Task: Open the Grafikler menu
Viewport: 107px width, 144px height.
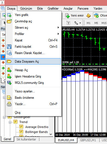Action: pyautogui.click(x=53, y=9)
